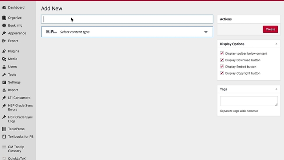Screen dimensions: 284x160
Task: Open Settings from the sidebar
Action: (x=14, y=82)
